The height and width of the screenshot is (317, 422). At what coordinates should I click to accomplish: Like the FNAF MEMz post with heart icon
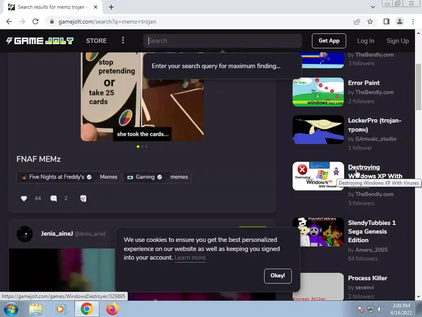(24, 199)
